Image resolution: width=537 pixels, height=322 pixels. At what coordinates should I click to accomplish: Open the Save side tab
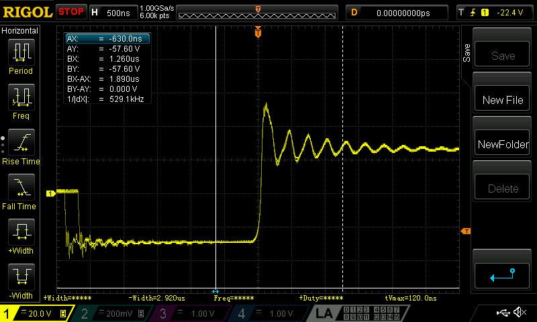coord(467,53)
